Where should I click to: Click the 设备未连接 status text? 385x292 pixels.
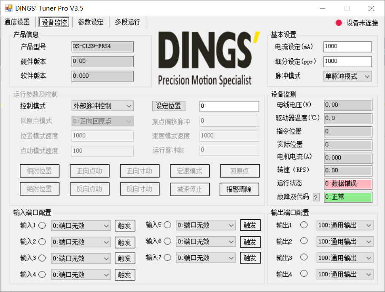pyautogui.click(x=362, y=23)
